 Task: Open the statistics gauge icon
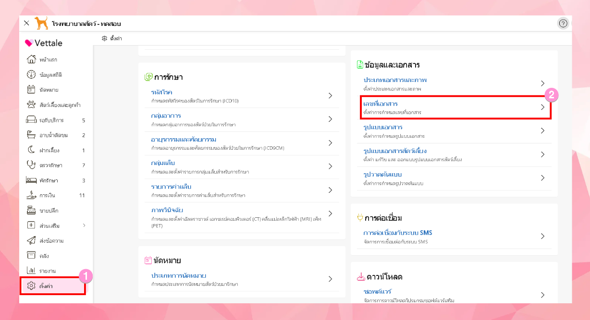31,74
